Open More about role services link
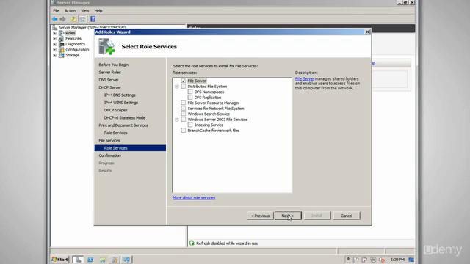This screenshot has width=470, height=264. 194,198
